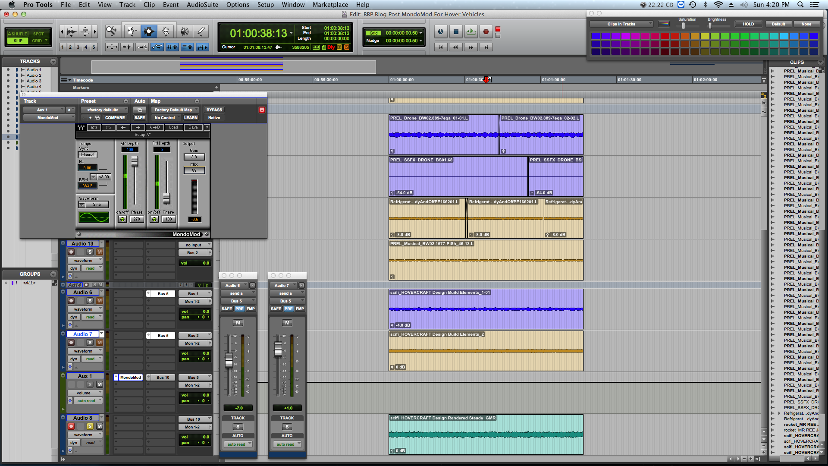Toggle FM Depth on/off button
Viewport: 828px width, 466px height.
154,219
